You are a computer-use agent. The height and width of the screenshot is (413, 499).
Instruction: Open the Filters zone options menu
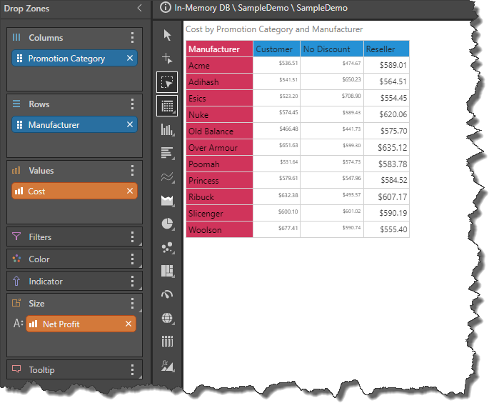tap(132, 237)
